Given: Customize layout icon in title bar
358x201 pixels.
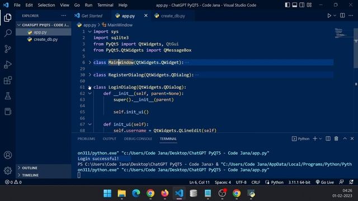Looking at the screenshot, I should (x=309, y=5).
